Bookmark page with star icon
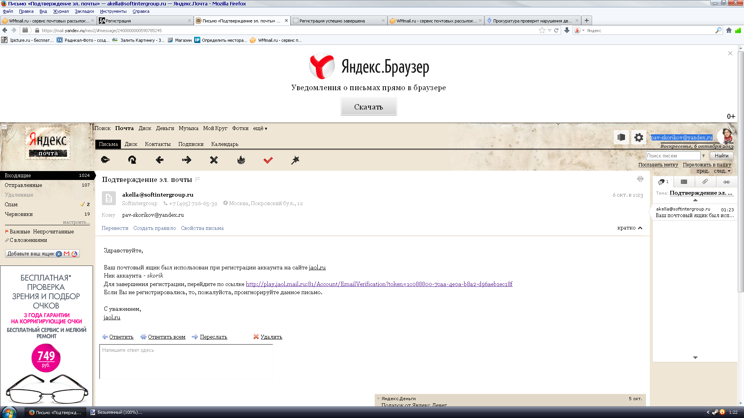The image size is (744, 418). point(542,30)
